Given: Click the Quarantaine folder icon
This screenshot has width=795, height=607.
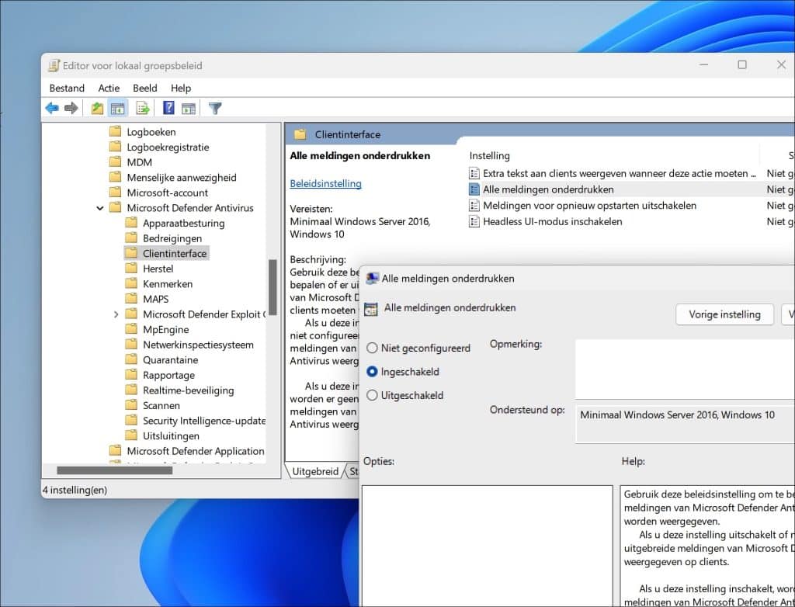Looking at the screenshot, I should click(x=131, y=359).
